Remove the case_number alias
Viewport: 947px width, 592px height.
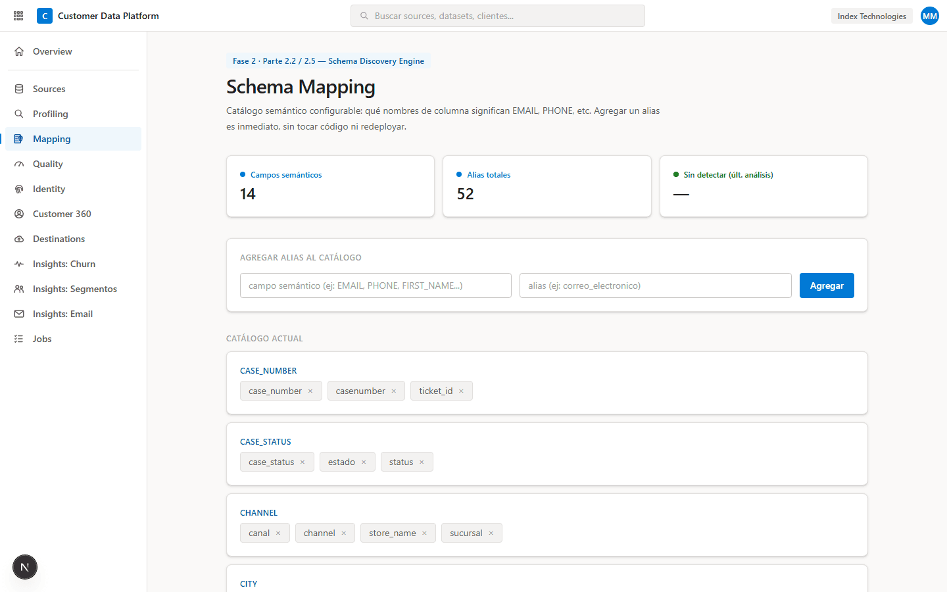(x=310, y=391)
